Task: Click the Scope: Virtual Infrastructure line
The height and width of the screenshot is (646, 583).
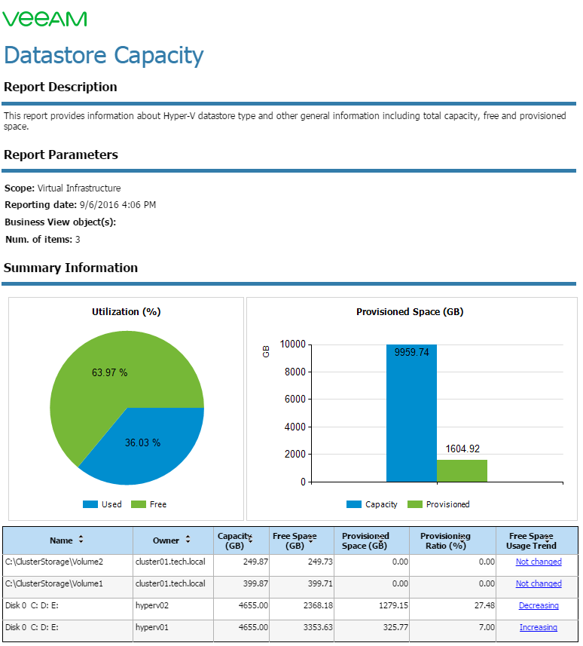Action: pos(63,188)
